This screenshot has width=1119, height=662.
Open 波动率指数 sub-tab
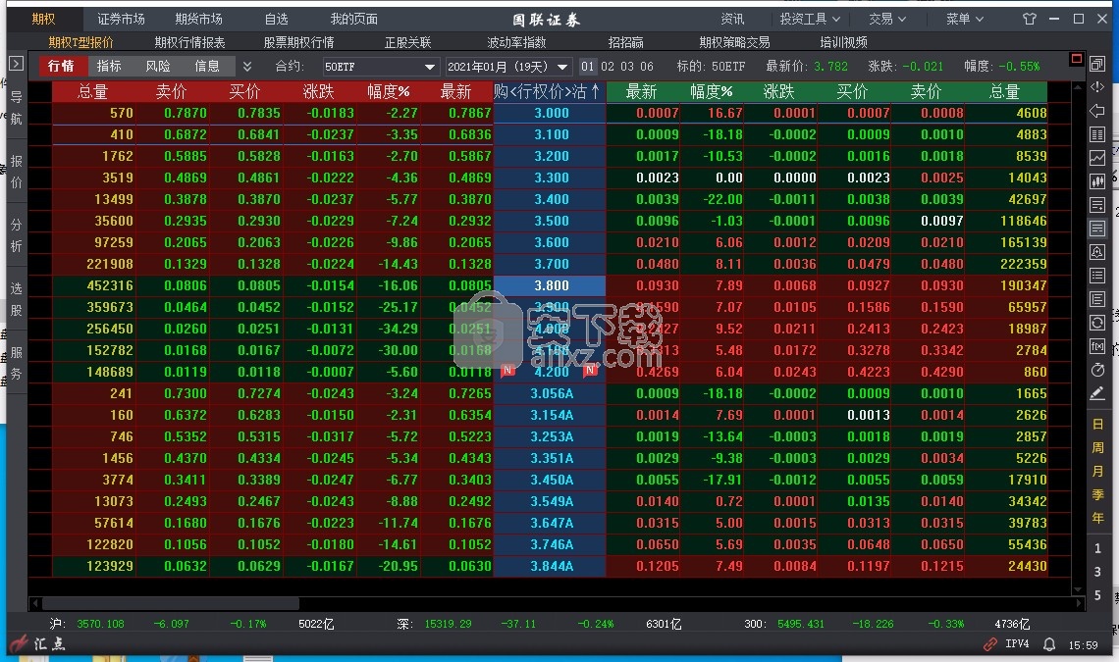pos(516,42)
